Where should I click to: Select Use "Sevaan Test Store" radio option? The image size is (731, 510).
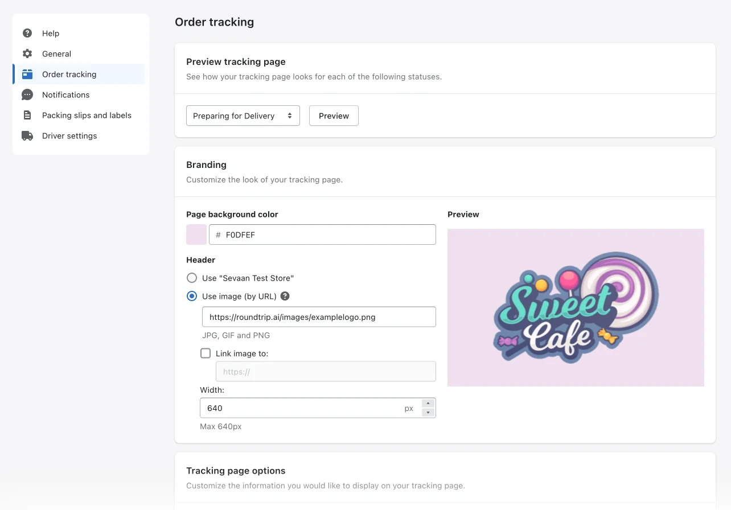pyautogui.click(x=192, y=278)
